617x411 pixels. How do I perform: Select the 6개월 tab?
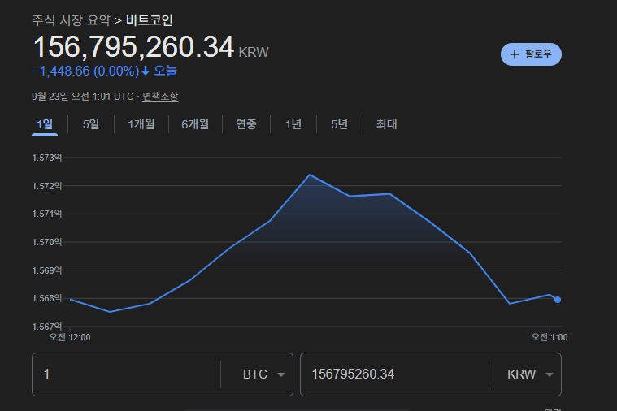click(x=195, y=124)
